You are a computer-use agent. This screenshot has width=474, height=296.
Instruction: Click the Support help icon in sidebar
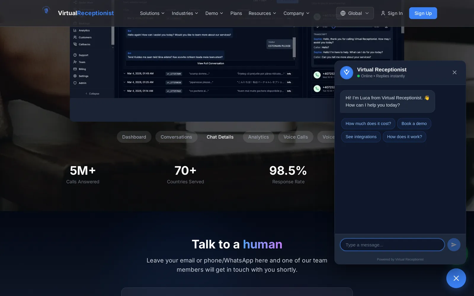[75, 55]
